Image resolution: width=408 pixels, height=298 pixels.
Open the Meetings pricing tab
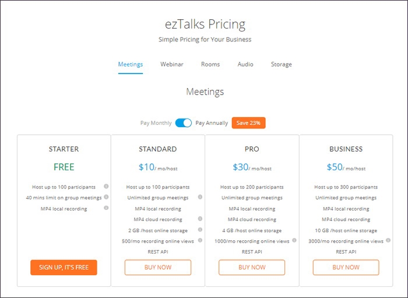[x=131, y=64]
